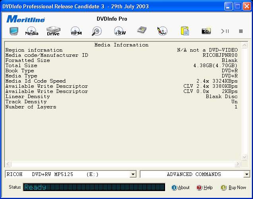The image size is (253, 199).
Task: Click the clipboard copy report icon
Action: [x=185, y=31]
